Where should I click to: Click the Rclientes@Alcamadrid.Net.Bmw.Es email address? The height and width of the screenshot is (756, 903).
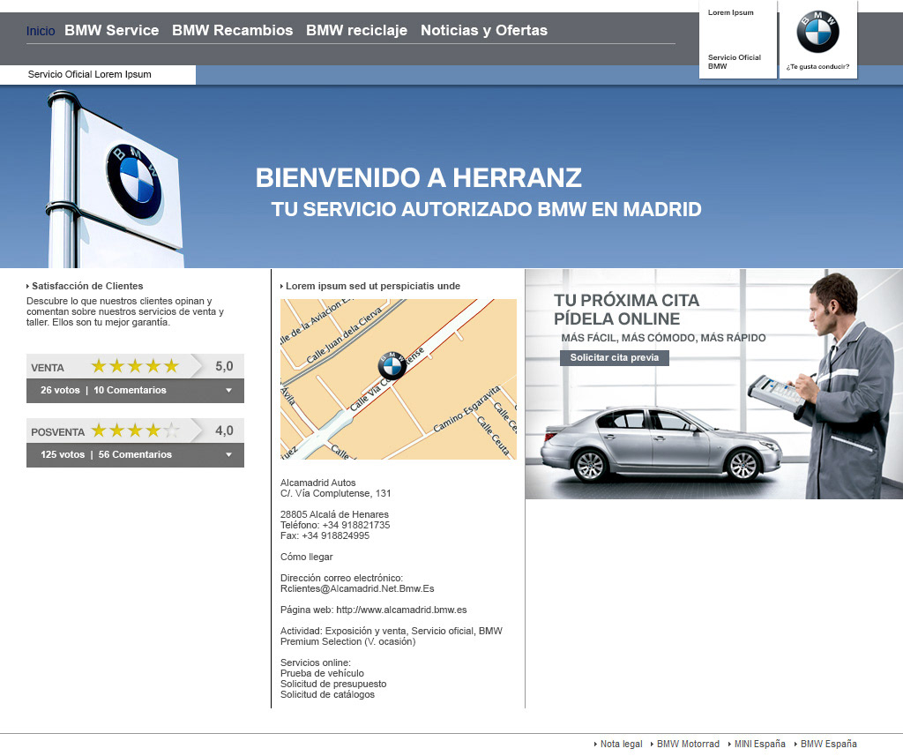(357, 588)
